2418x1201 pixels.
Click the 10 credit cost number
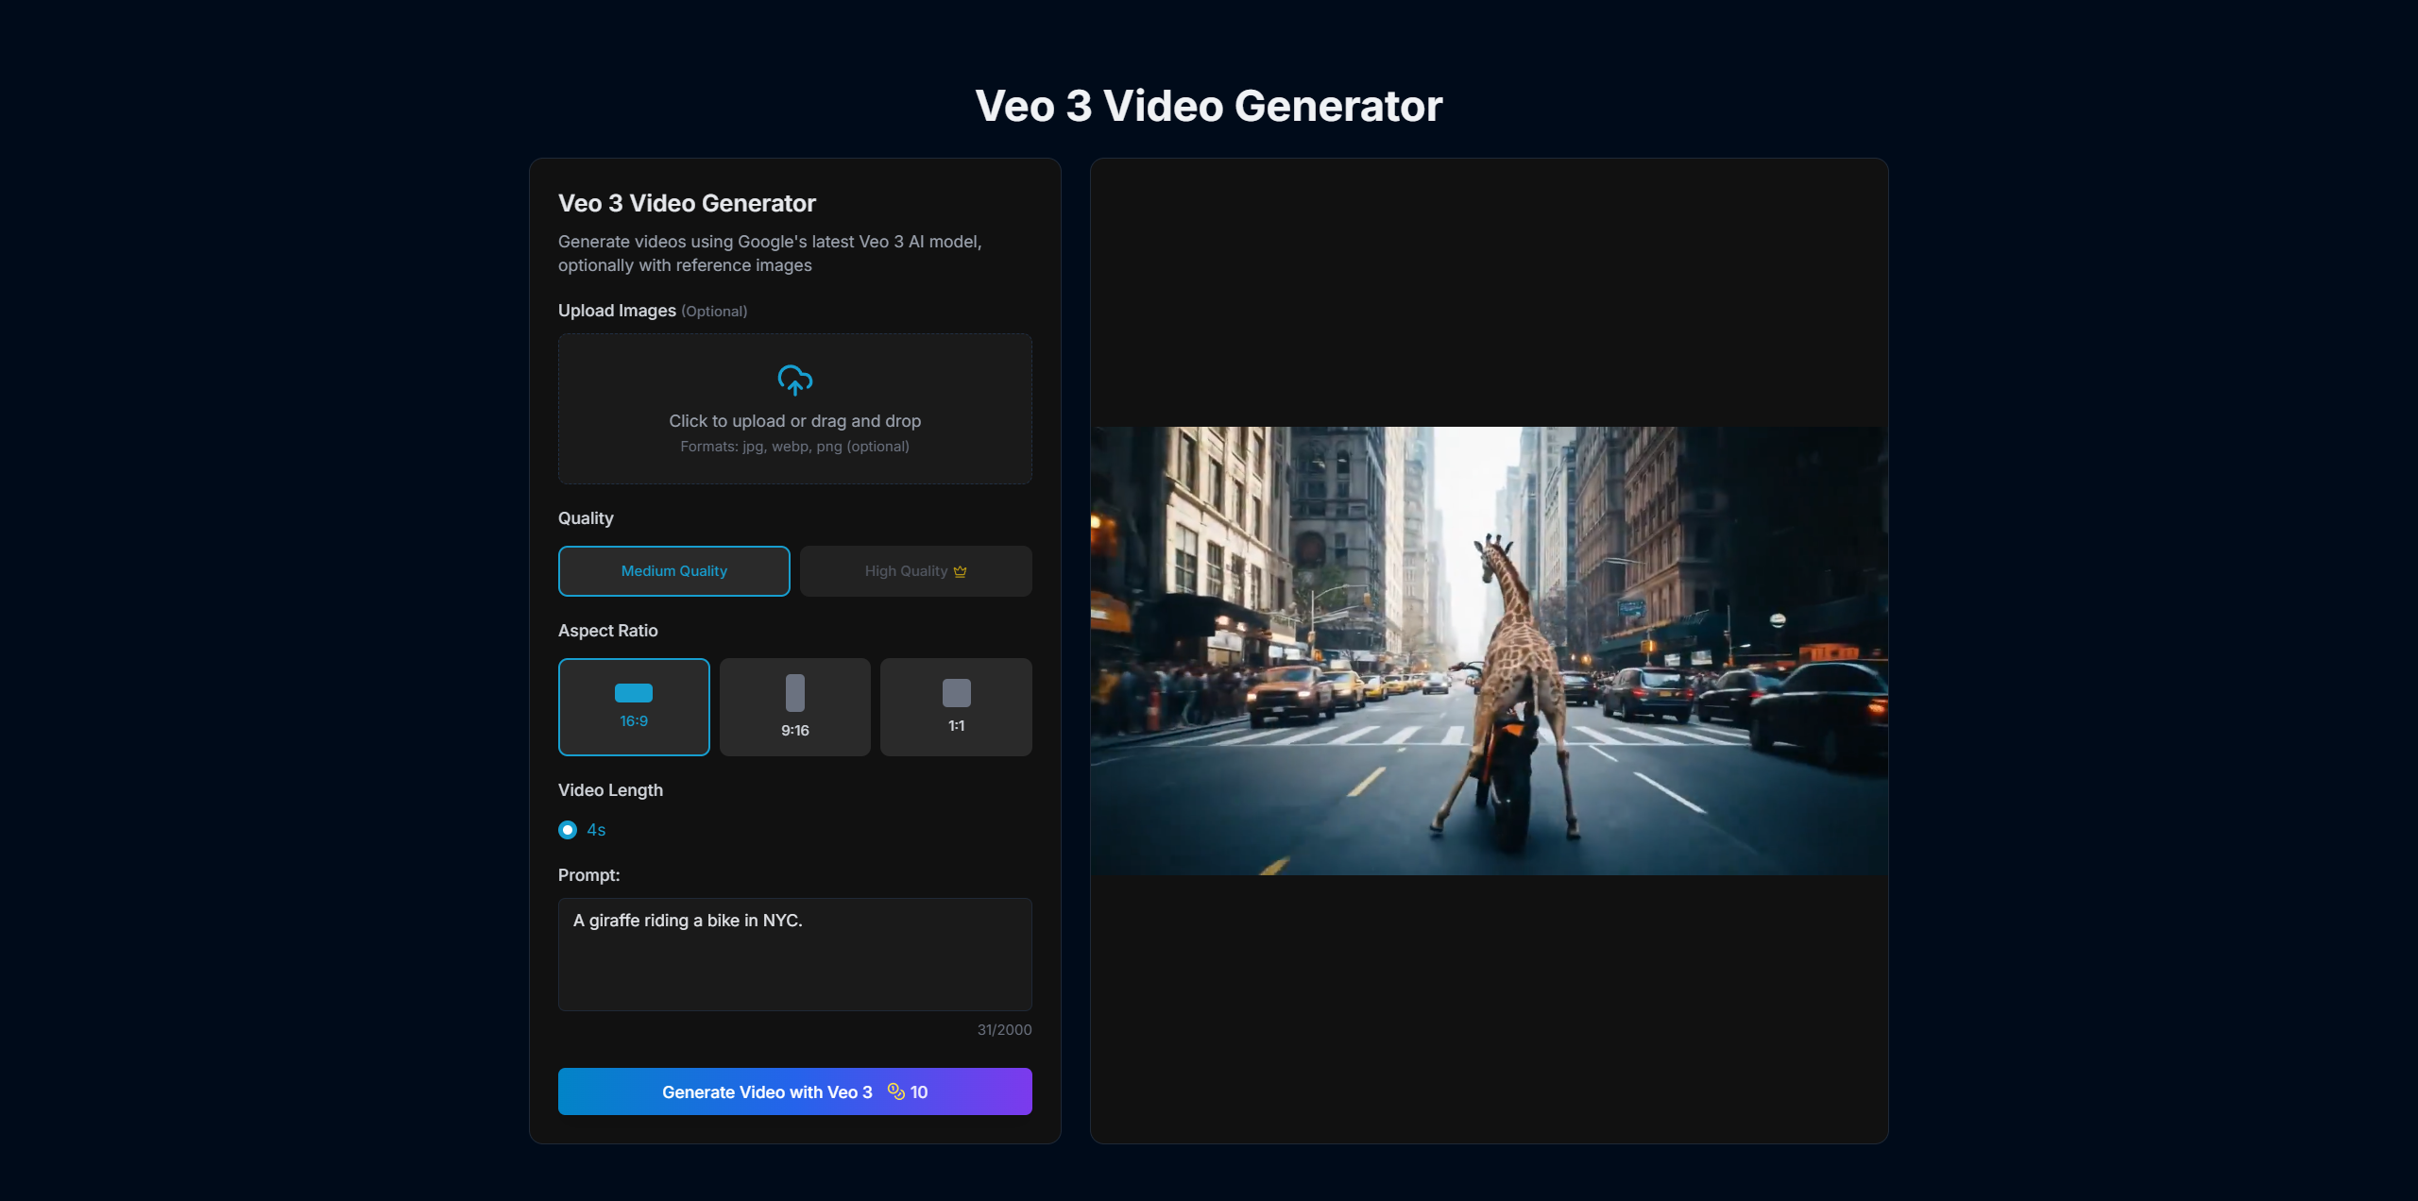tap(919, 1092)
